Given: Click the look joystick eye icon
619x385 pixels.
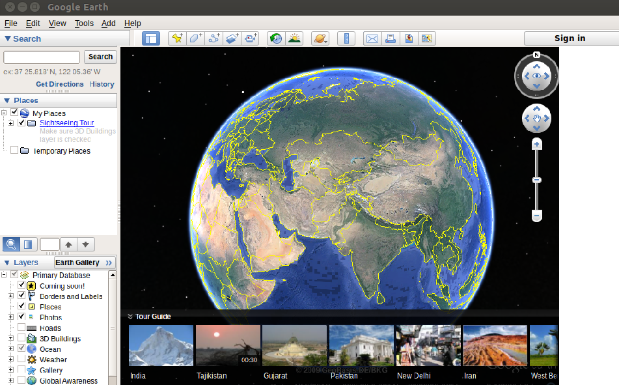Looking at the screenshot, I should point(536,76).
